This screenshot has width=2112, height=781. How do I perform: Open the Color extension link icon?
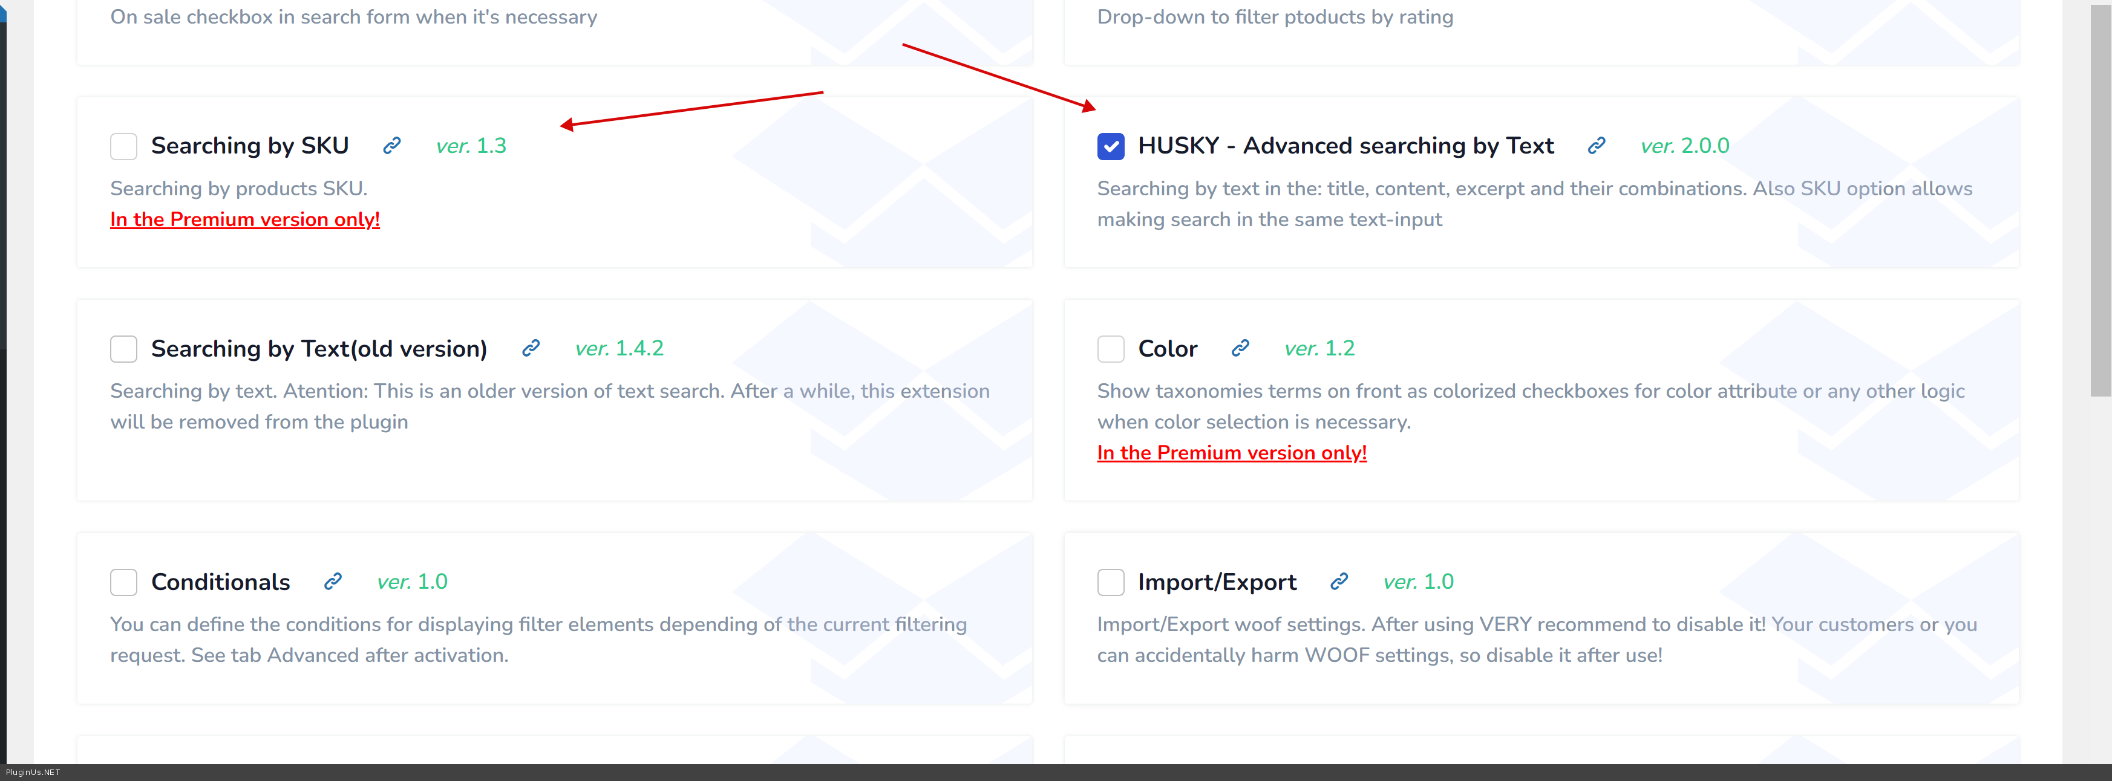click(x=1240, y=348)
